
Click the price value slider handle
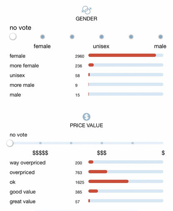10,143
